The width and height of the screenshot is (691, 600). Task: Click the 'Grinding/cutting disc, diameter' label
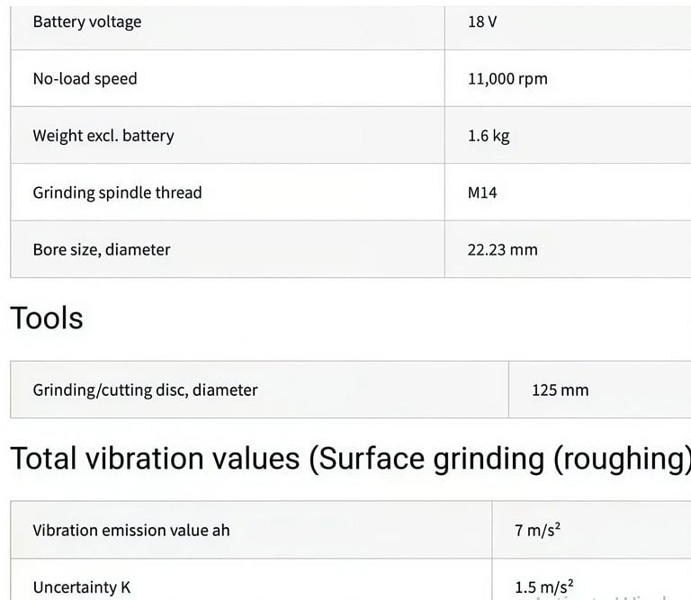point(146,390)
